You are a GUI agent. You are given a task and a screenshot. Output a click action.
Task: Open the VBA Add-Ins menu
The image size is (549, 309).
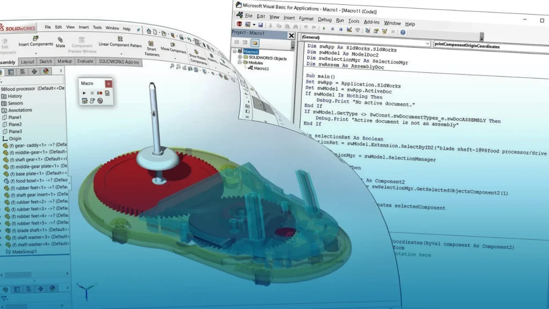(x=372, y=21)
